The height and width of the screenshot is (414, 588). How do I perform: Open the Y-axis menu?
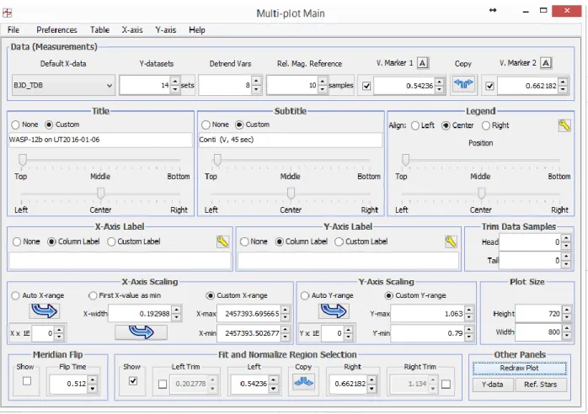pyautogui.click(x=166, y=30)
